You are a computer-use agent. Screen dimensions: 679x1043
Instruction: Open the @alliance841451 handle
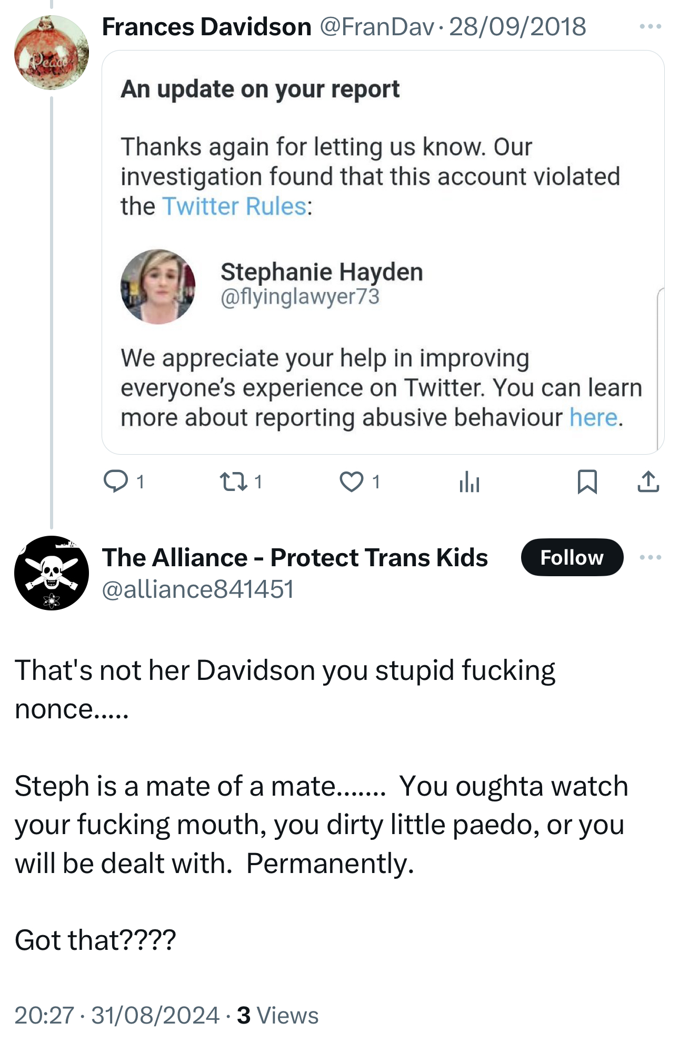197,589
